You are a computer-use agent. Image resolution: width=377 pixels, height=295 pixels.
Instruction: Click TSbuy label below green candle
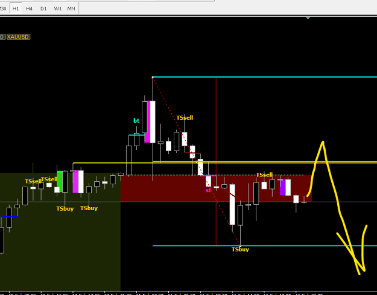(x=65, y=208)
